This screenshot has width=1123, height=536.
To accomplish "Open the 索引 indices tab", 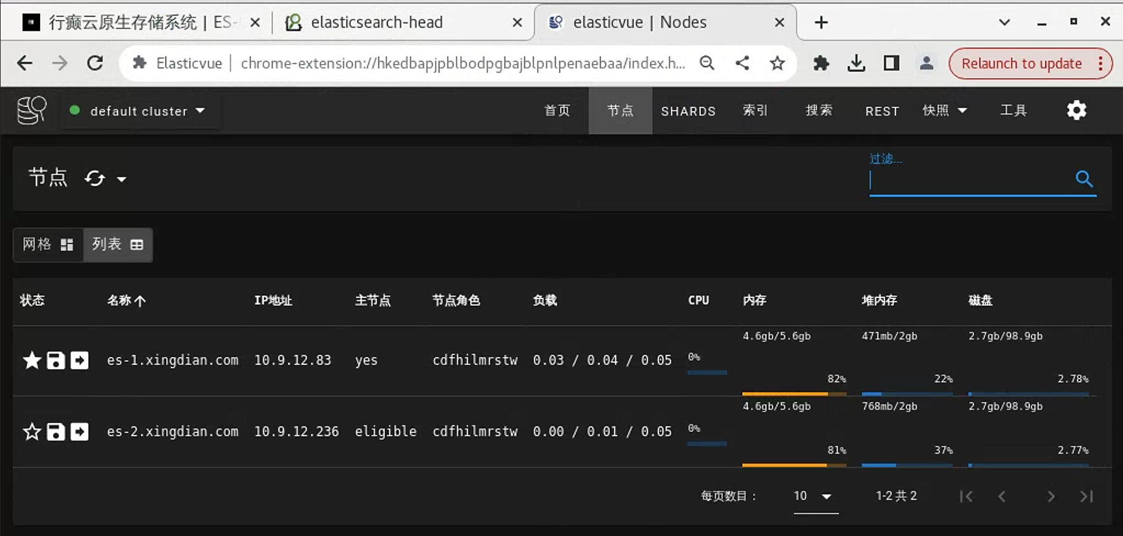I will (755, 111).
